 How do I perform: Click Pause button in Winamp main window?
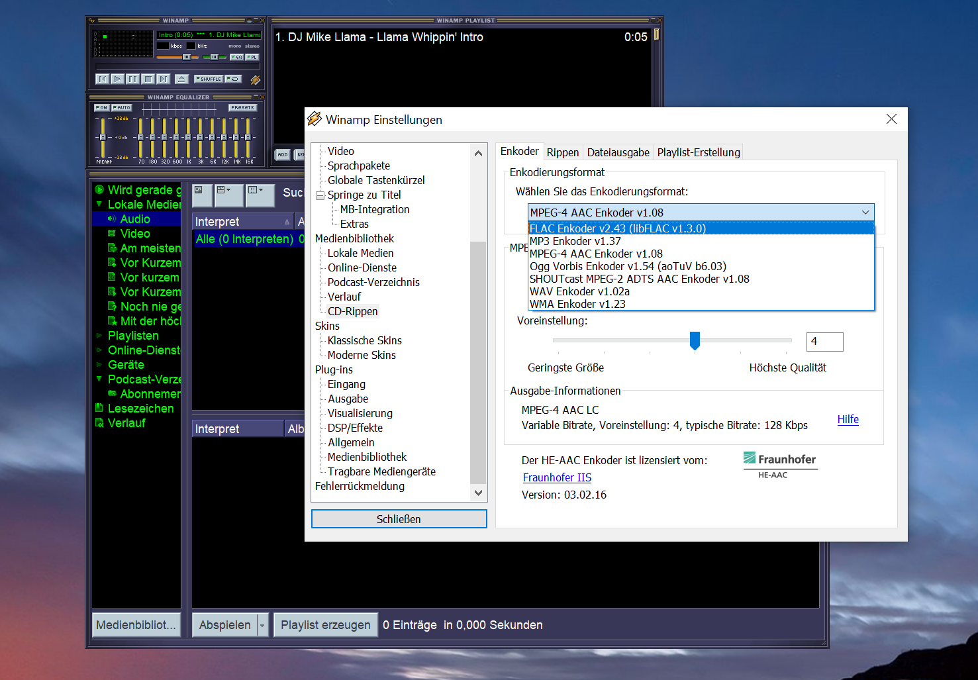133,79
